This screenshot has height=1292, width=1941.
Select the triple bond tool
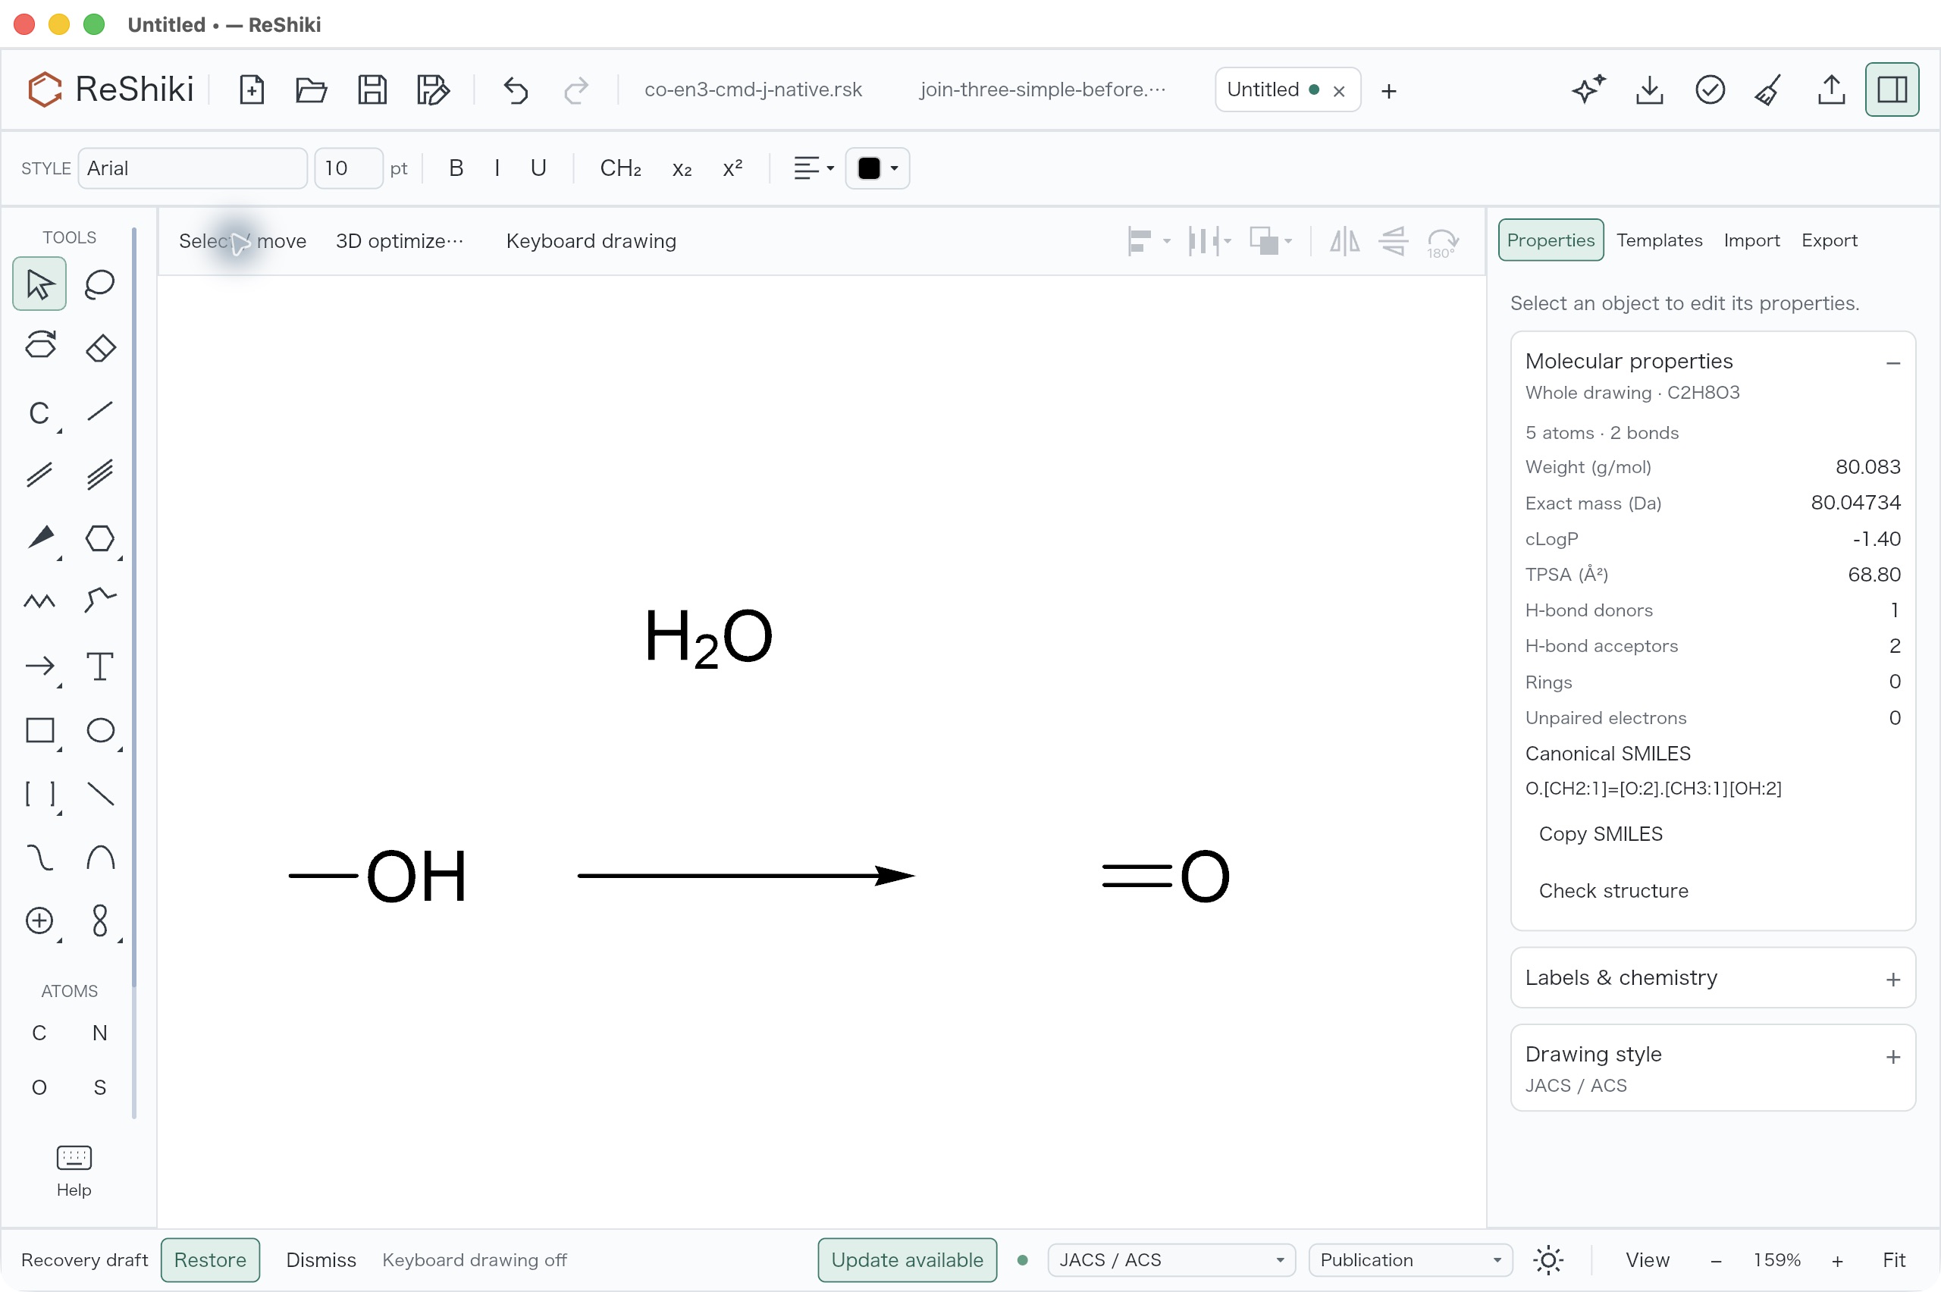99,475
